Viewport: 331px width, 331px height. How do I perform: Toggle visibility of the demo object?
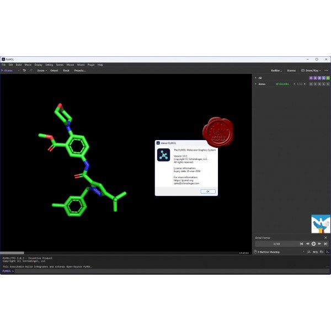pyautogui.click(x=255, y=84)
